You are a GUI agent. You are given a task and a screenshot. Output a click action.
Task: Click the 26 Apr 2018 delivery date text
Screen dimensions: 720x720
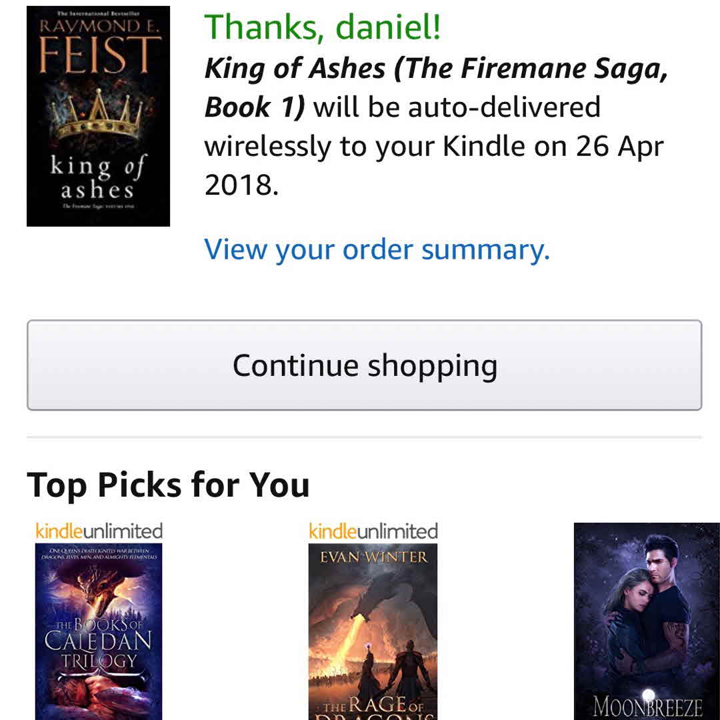pyautogui.click(x=433, y=165)
